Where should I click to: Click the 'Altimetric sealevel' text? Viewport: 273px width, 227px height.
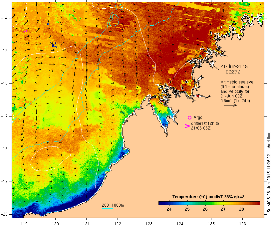(x=237, y=82)
